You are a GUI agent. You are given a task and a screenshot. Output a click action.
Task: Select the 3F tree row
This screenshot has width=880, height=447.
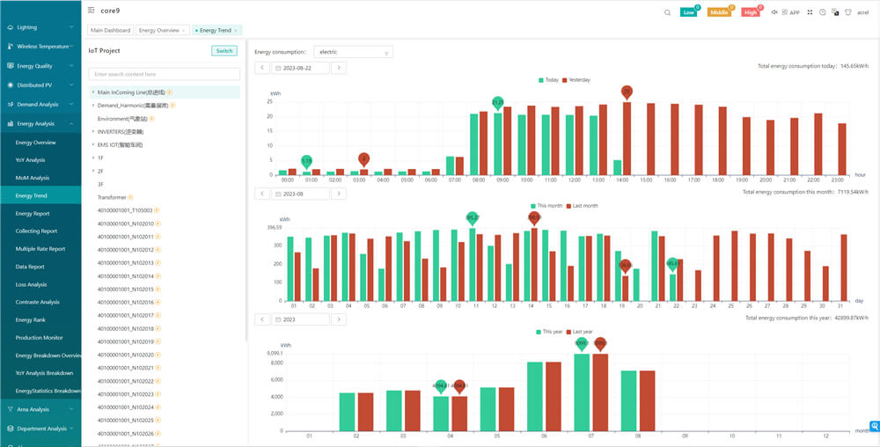tap(165, 184)
